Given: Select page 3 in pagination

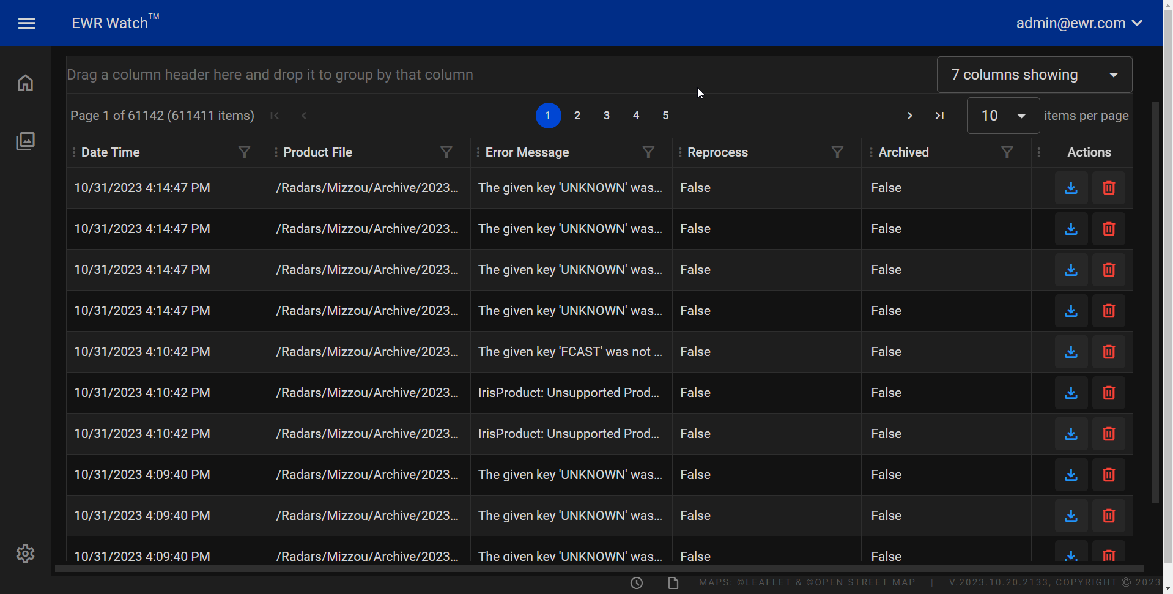Looking at the screenshot, I should point(607,116).
